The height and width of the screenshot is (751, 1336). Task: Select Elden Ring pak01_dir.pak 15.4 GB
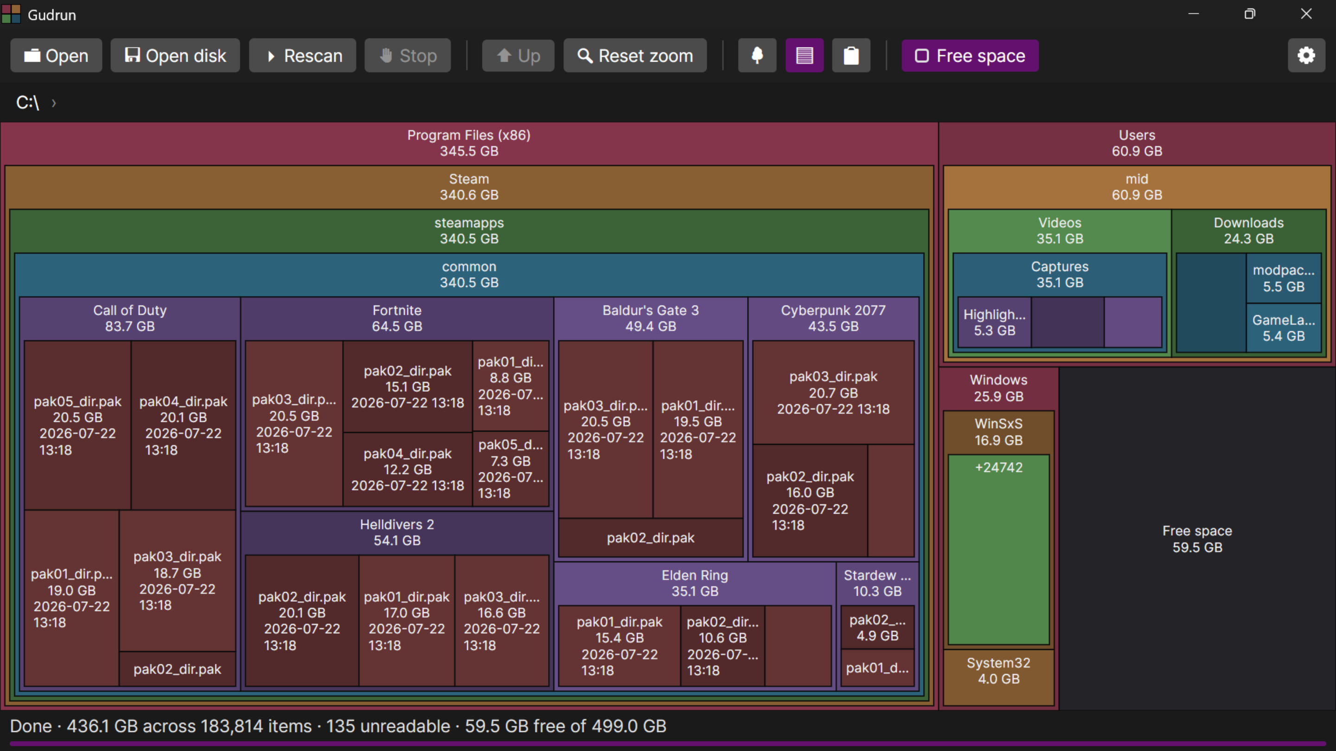tap(619, 646)
